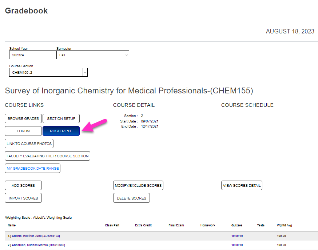Viewport: 318px width, 250px height.
Task: Click Faculty Evaluating Their Course Section
Action: pyautogui.click(x=47, y=156)
